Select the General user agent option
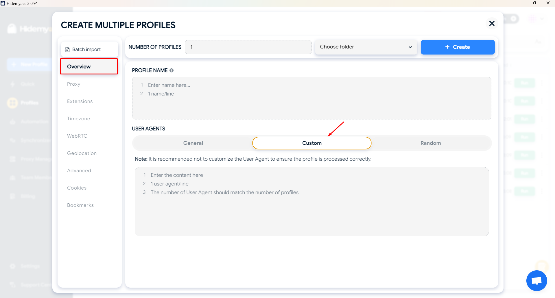Viewport: 555px width, 298px height. [x=193, y=143]
